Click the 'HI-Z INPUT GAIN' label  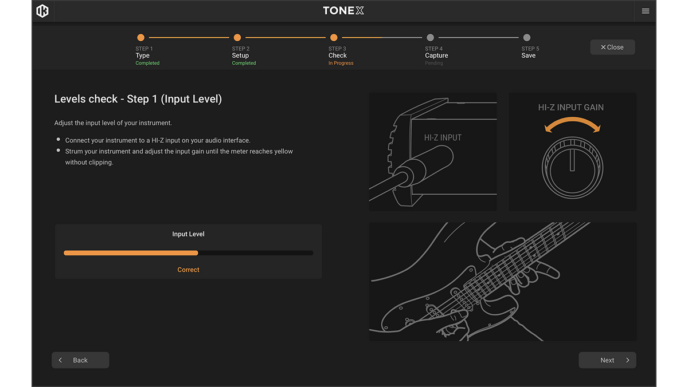point(571,108)
